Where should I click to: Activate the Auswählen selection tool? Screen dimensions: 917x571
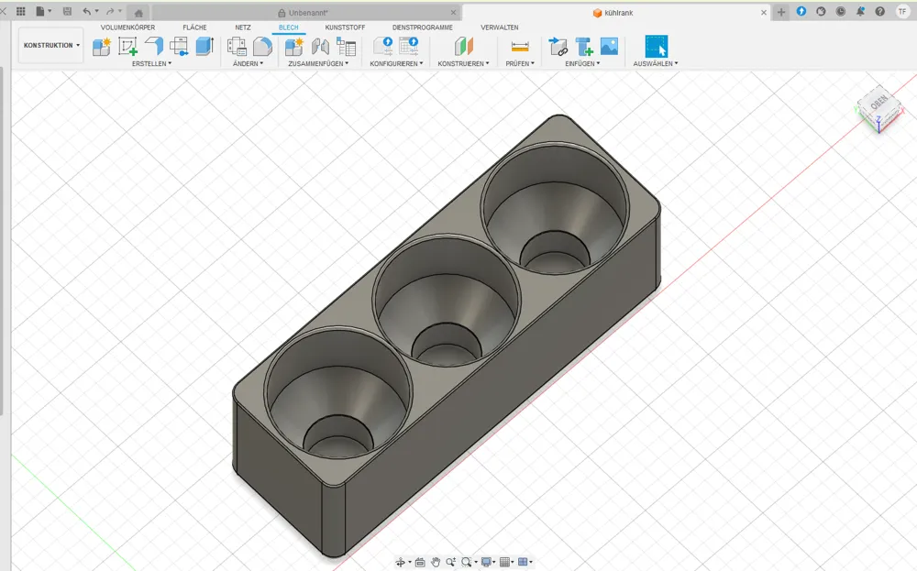click(657, 46)
